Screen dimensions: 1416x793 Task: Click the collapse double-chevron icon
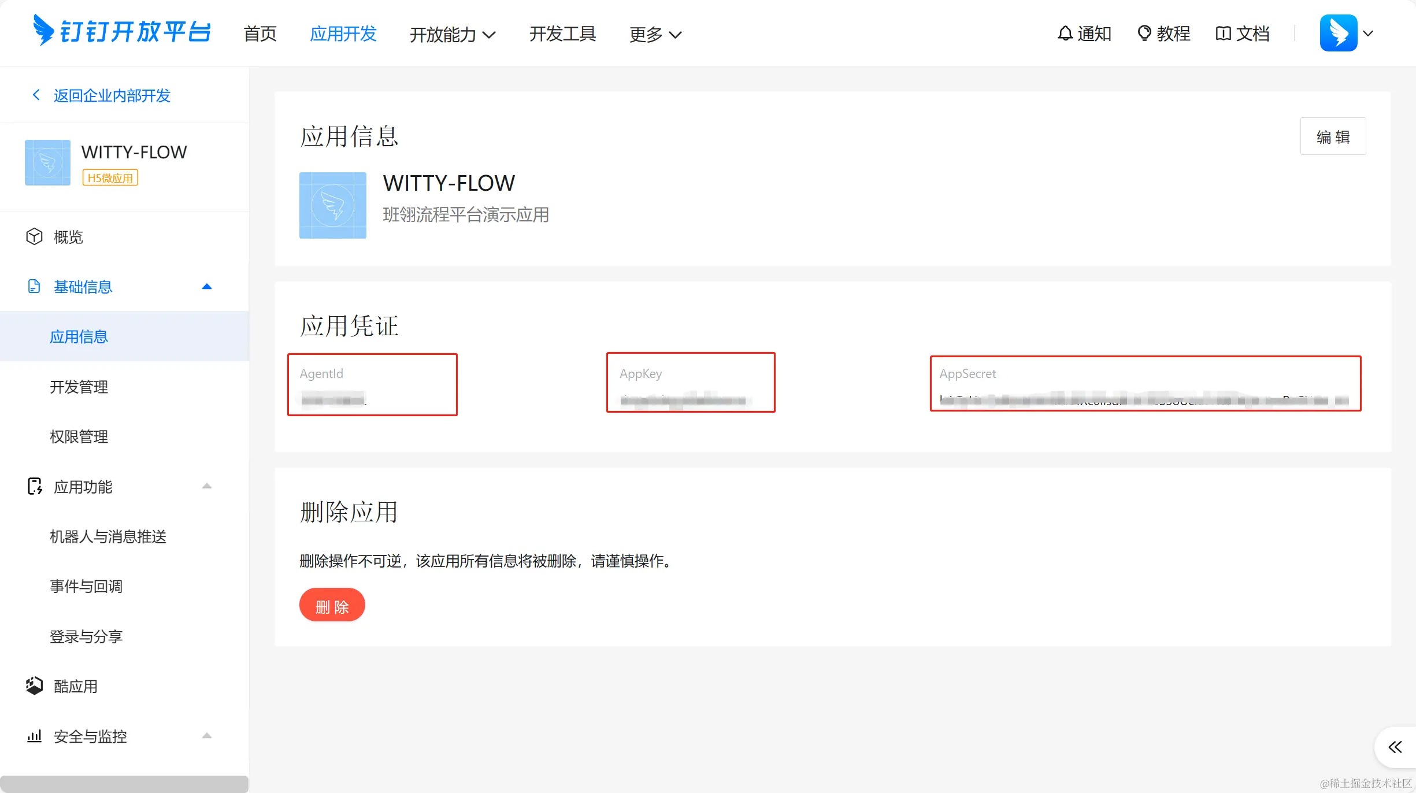1395,747
